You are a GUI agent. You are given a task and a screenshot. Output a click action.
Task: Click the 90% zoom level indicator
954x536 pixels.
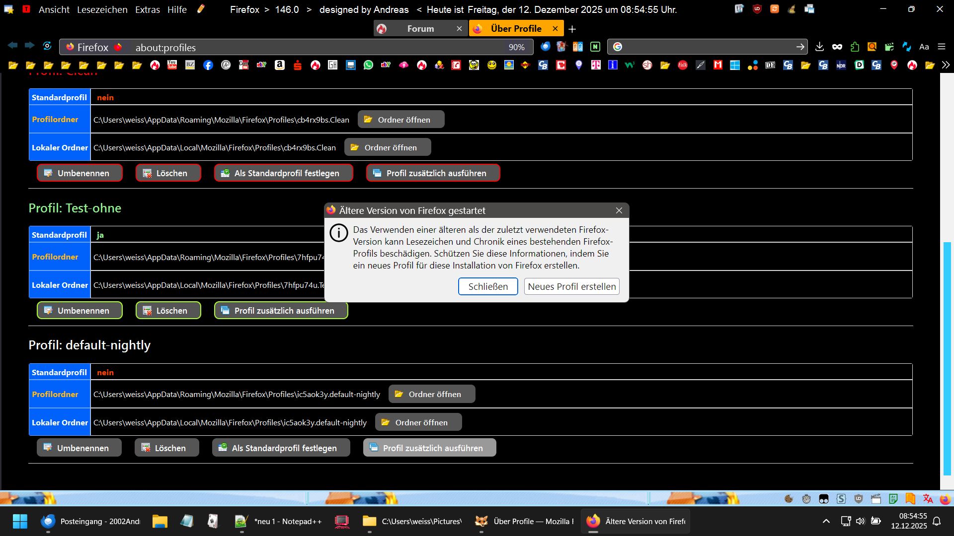[516, 47]
